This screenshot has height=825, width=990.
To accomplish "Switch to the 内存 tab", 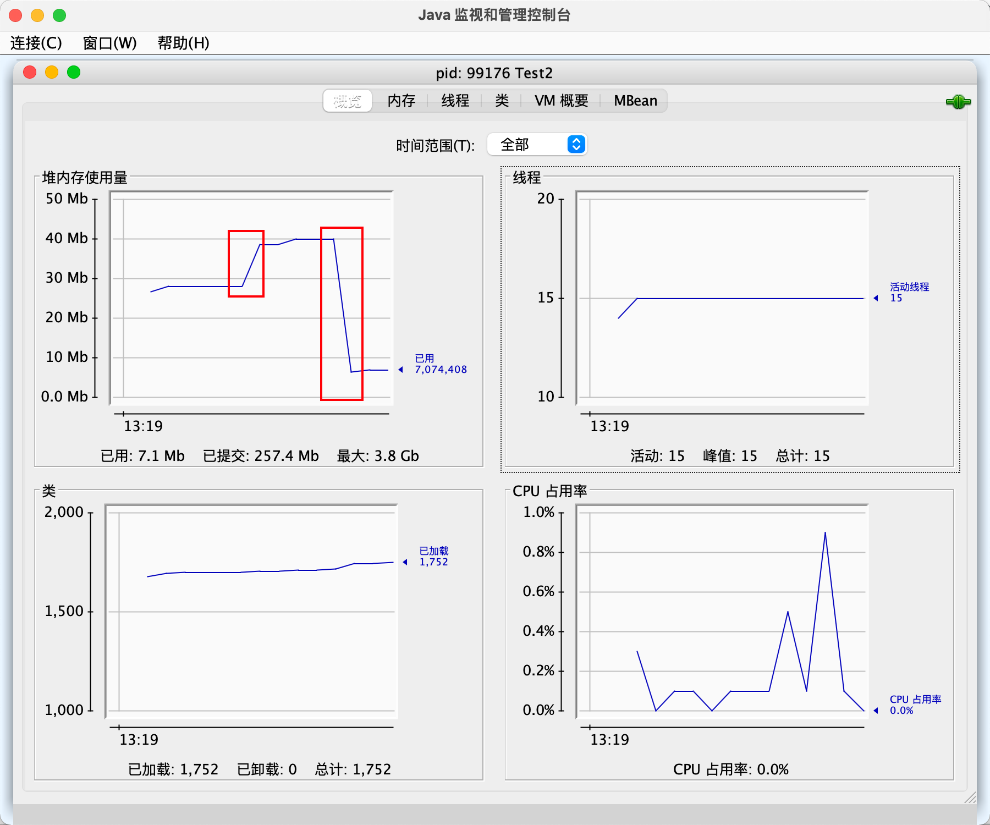I will (x=401, y=101).
